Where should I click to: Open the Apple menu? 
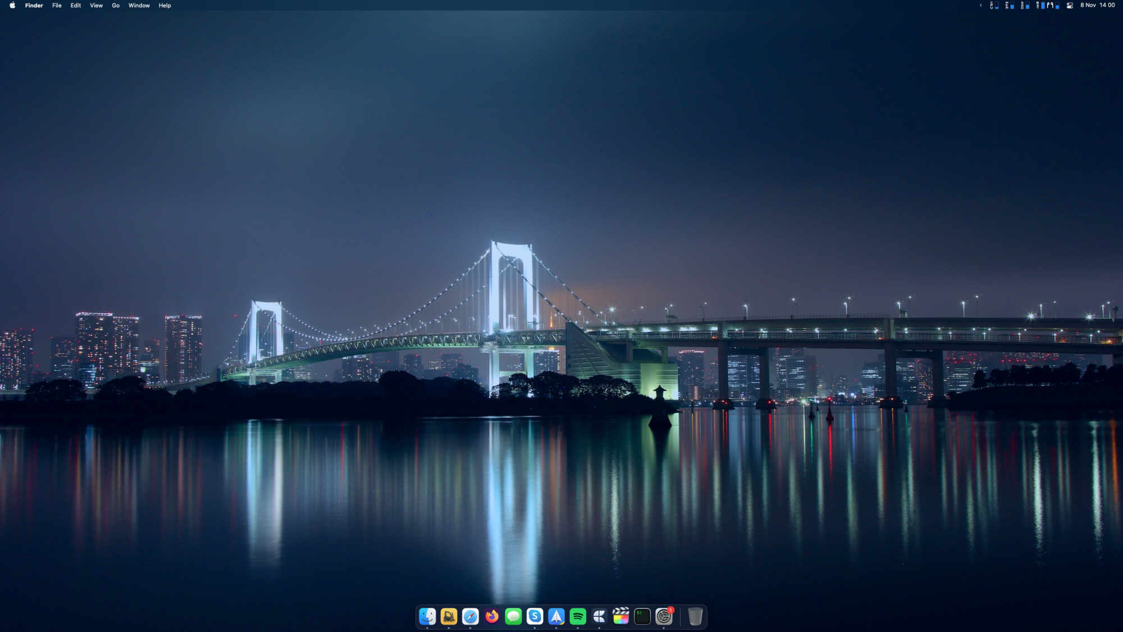click(12, 6)
